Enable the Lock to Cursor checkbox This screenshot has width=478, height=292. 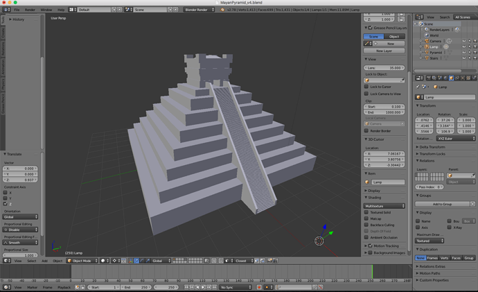[x=366, y=87]
